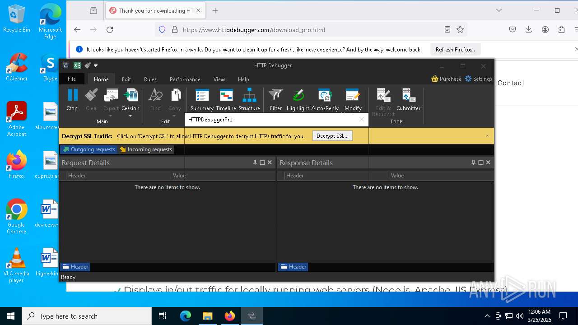Screen dimensions: 578x325
Task: Maximize the Response Details panel
Action: pyautogui.click(x=481, y=162)
